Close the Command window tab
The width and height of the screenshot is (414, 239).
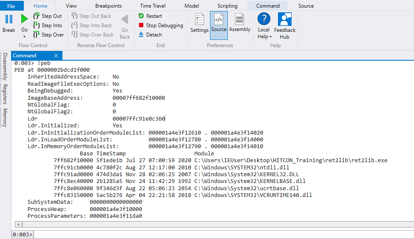[x=56, y=56]
